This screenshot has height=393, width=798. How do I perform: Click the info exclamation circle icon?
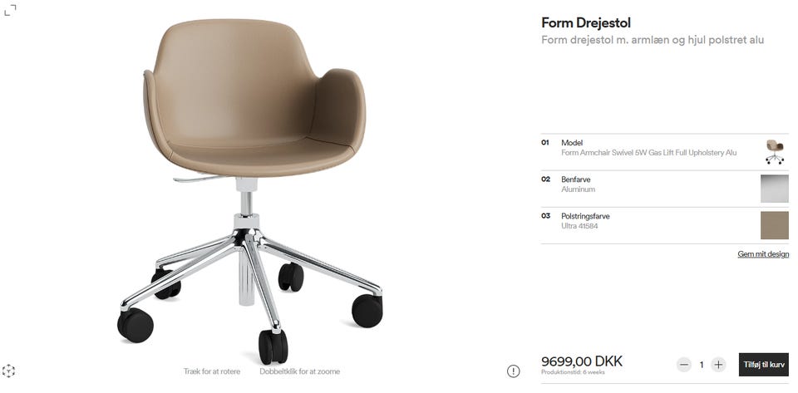(x=514, y=371)
